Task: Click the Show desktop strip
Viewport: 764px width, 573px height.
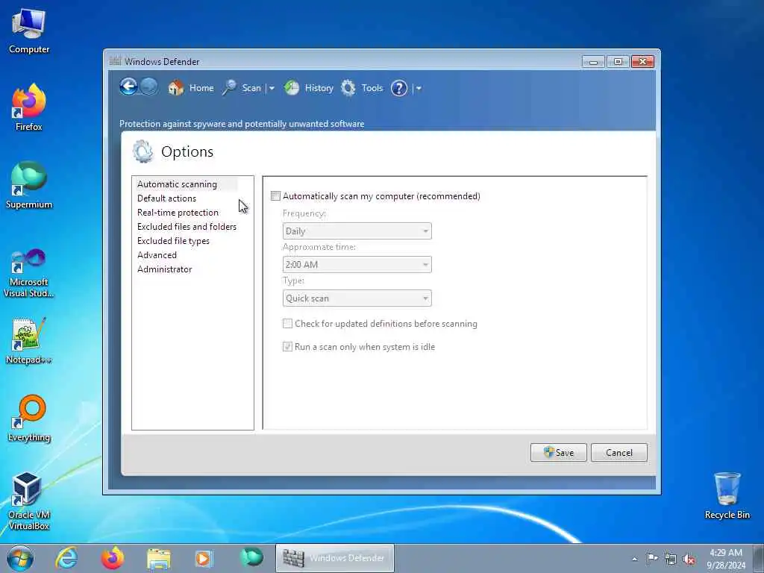Action: coord(759,558)
